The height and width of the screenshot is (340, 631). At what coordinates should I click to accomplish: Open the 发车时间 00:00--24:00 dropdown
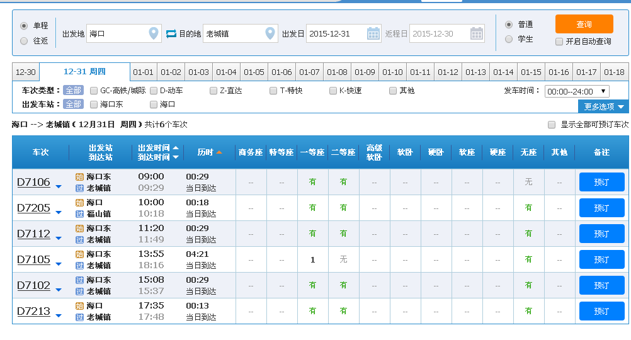577,91
